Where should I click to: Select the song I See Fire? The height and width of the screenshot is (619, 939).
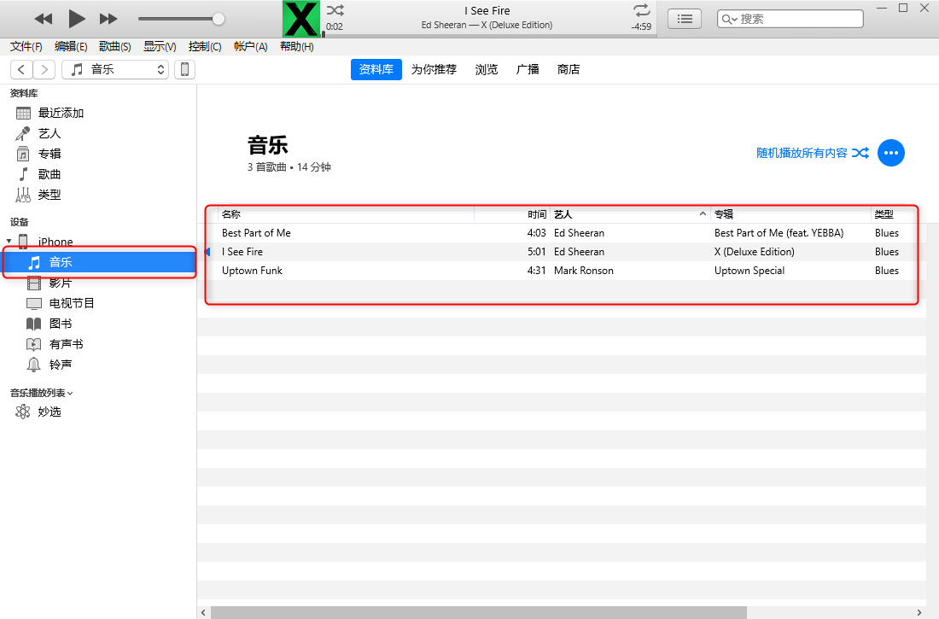click(x=242, y=252)
